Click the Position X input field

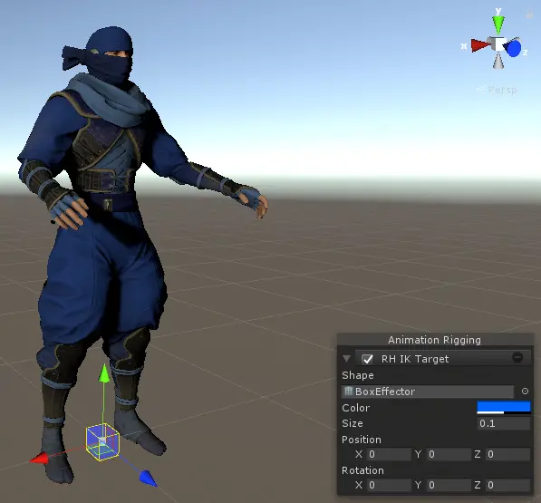coord(389,454)
